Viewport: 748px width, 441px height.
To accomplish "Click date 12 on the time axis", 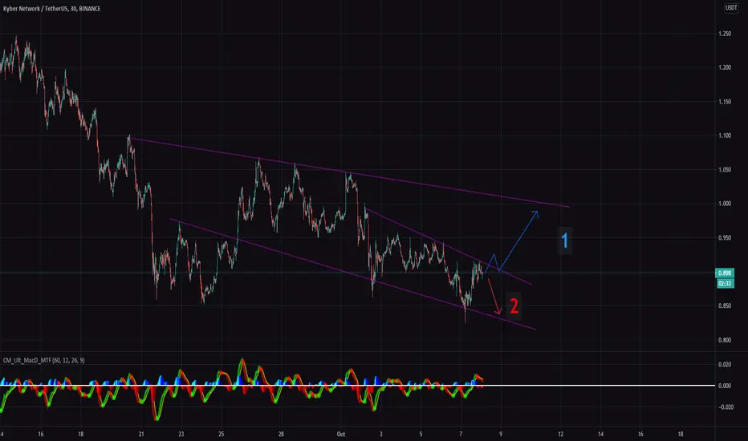I will coord(560,435).
